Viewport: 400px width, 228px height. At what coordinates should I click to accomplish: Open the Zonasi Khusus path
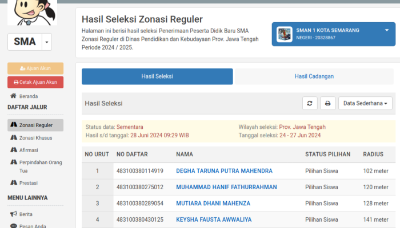point(35,138)
